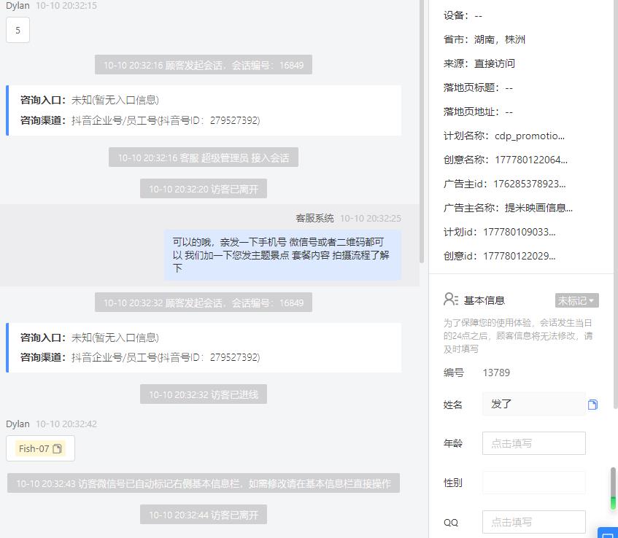Image resolution: width=618 pixels, height=538 pixels.
Task: Click 省市 湖南，株洲 entry
Action: [484, 39]
